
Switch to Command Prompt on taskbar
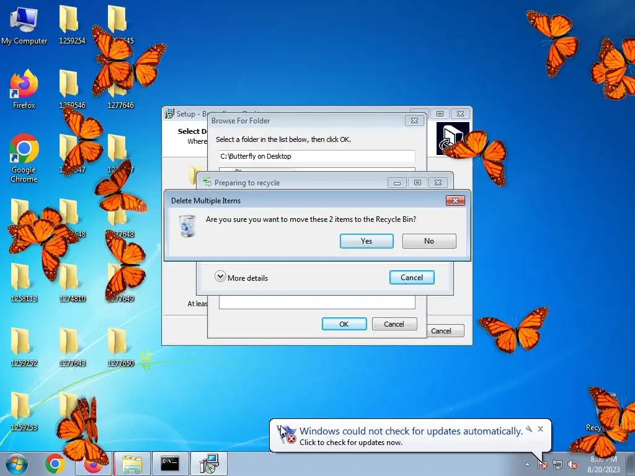point(170,464)
